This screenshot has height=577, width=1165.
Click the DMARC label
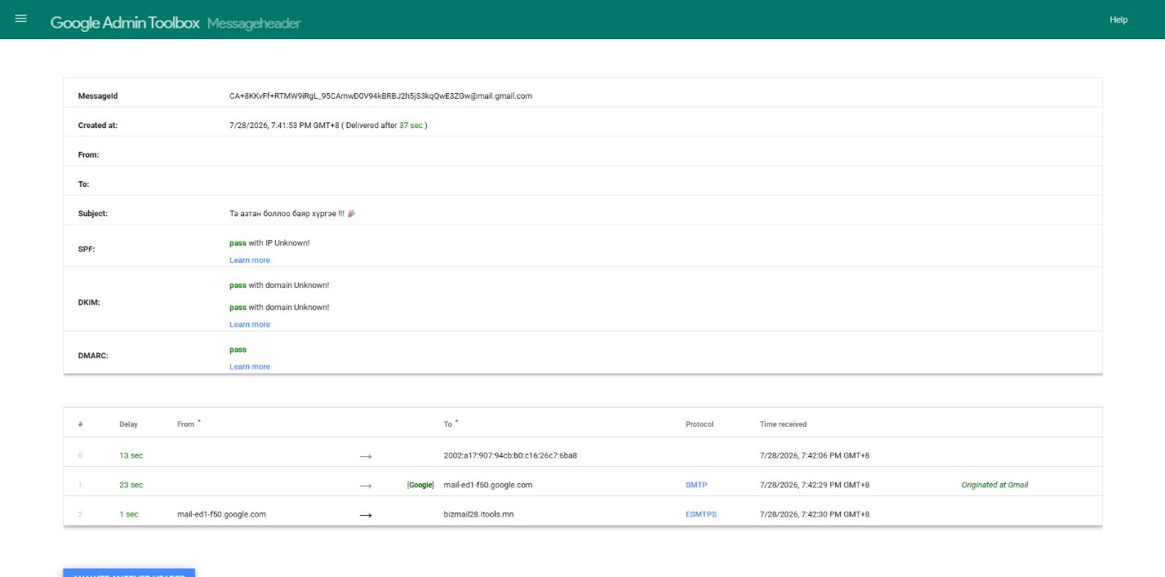[93, 356]
